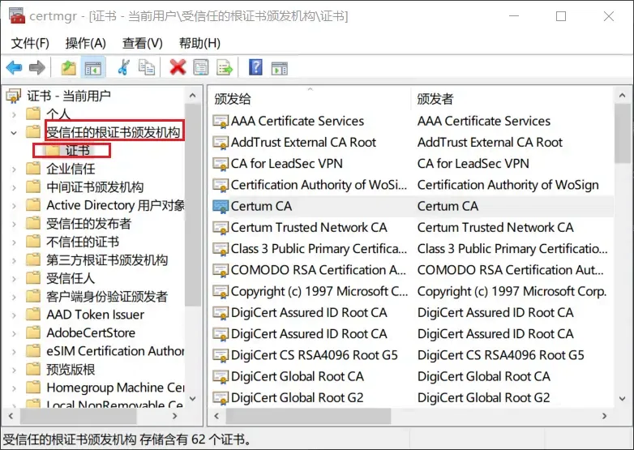
Task: Click certificate icon beside Certum CA
Action: pyautogui.click(x=221, y=206)
